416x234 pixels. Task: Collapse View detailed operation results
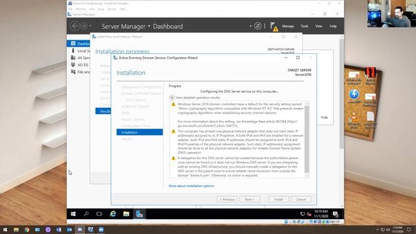(x=172, y=97)
